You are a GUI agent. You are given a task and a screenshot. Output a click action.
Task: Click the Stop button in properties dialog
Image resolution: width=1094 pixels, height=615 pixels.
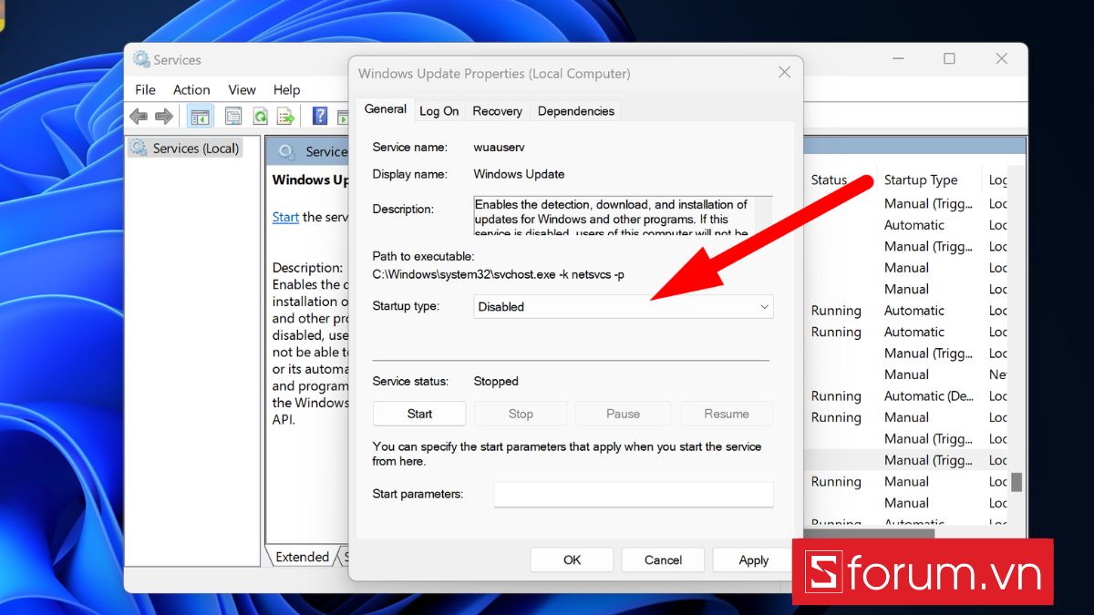click(521, 414)
